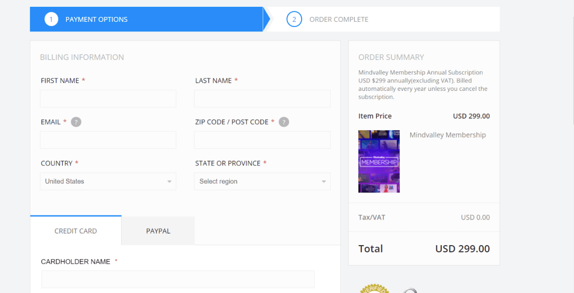Click the Order Complete step label
This screenshot has height=293, width=574.
pos(339,20)
